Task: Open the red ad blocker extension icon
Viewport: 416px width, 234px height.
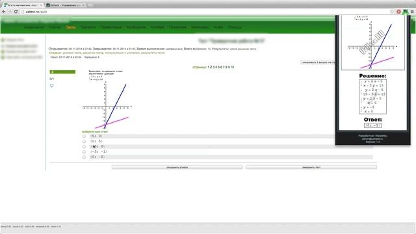Action: (x=398, y=12)
